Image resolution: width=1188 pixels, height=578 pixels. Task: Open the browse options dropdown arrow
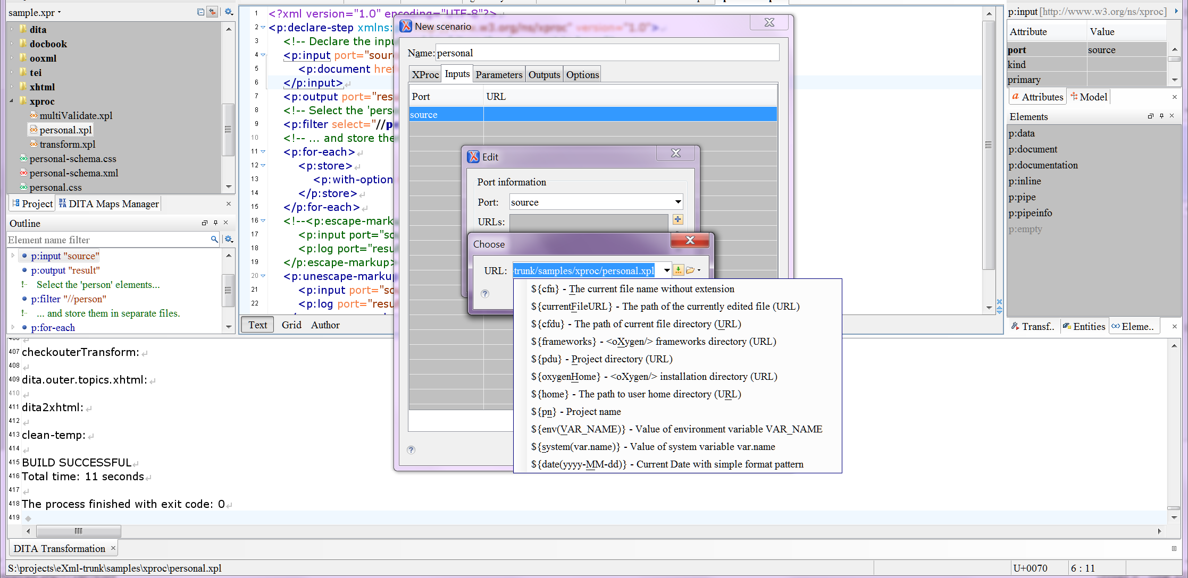pos(699,270)
